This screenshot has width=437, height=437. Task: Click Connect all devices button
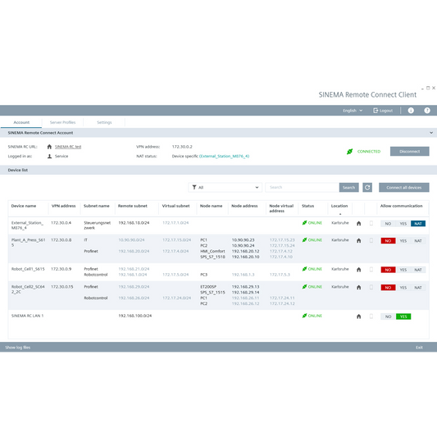pos(404,187)
